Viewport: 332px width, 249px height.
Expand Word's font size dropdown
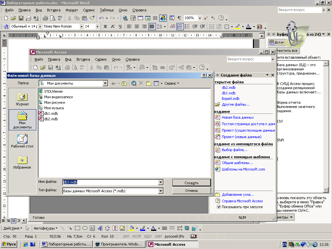click(97, 27)
